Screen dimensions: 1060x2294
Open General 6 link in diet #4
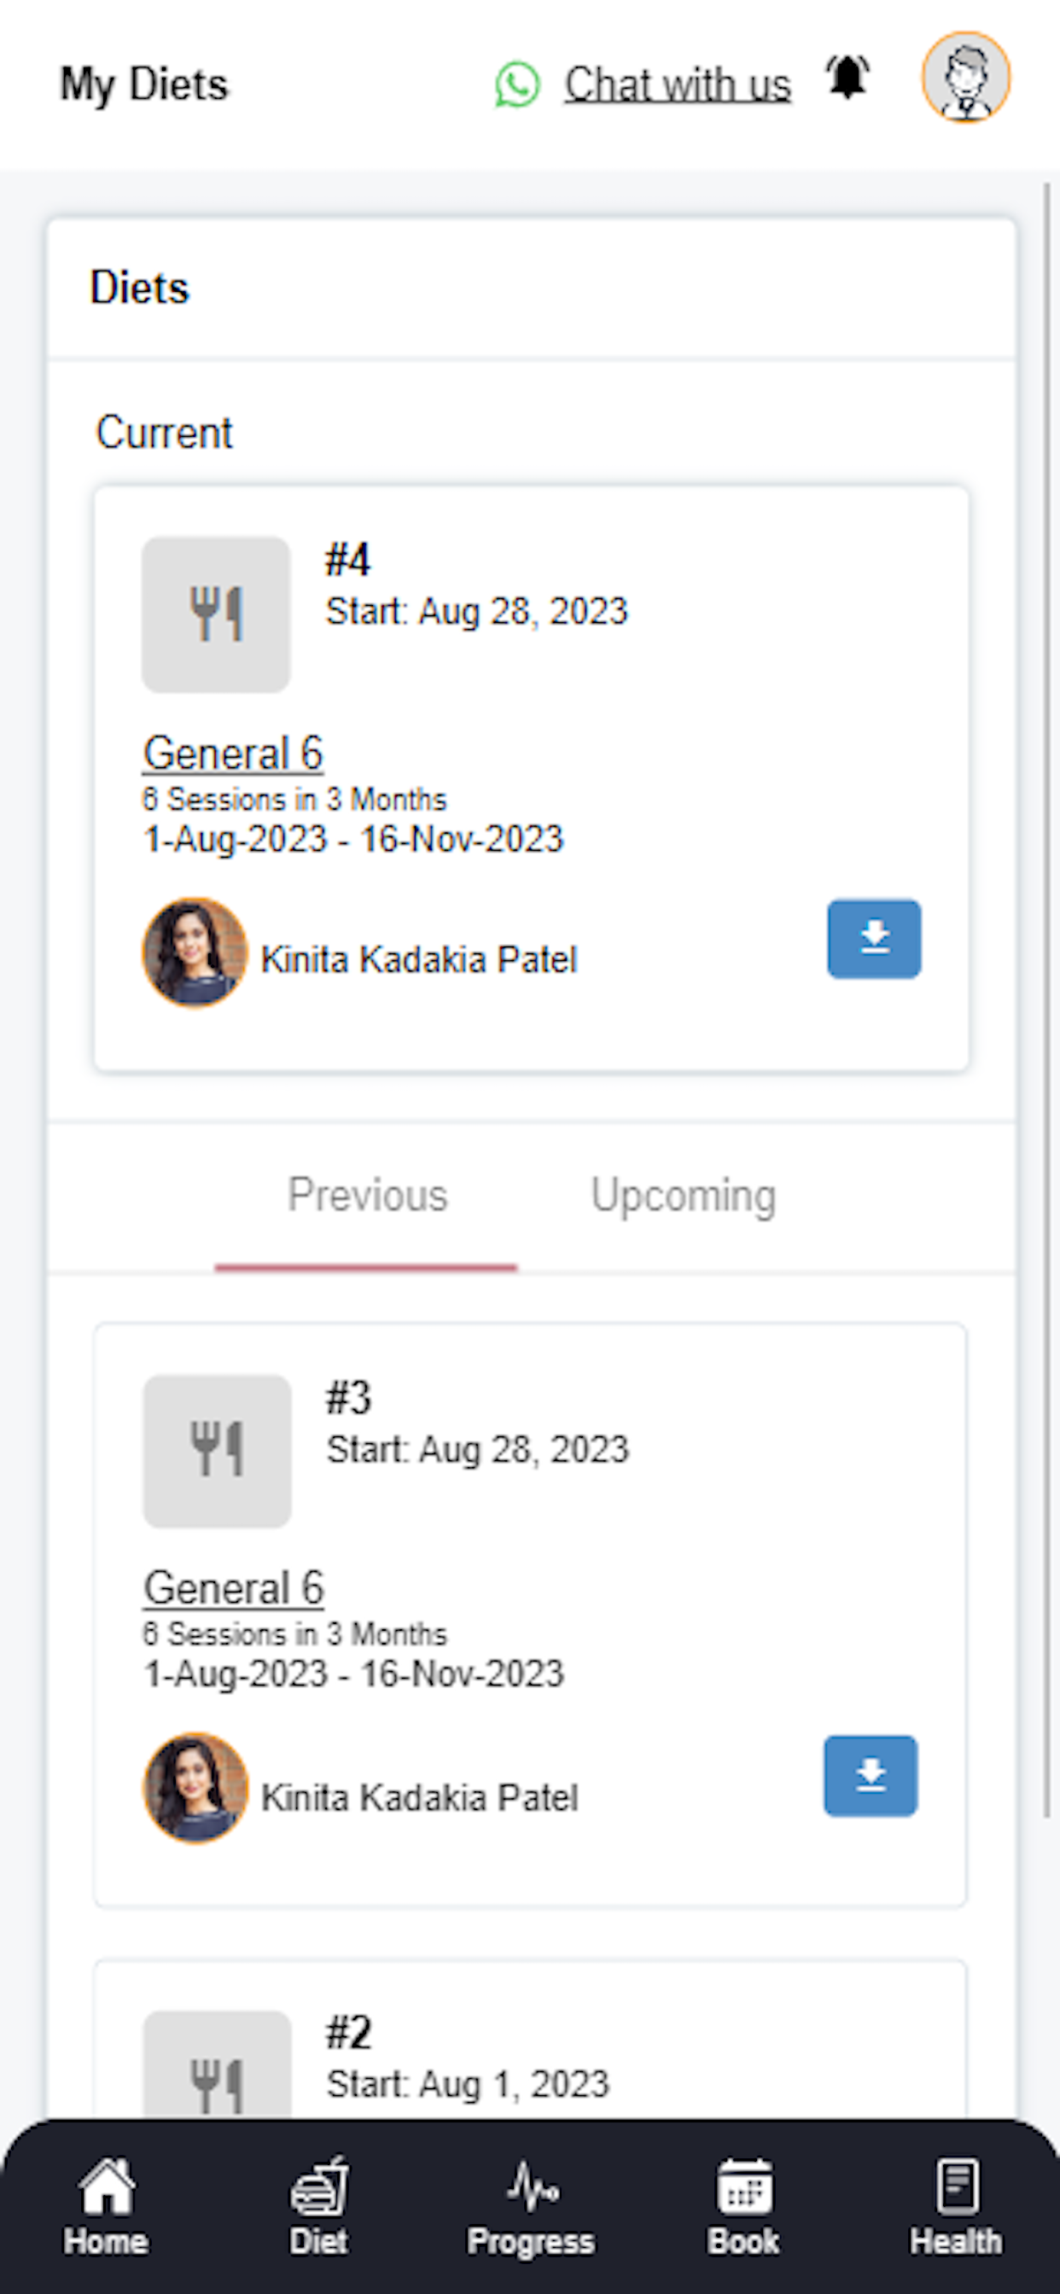pyautogui.click(x=233, y=754)
